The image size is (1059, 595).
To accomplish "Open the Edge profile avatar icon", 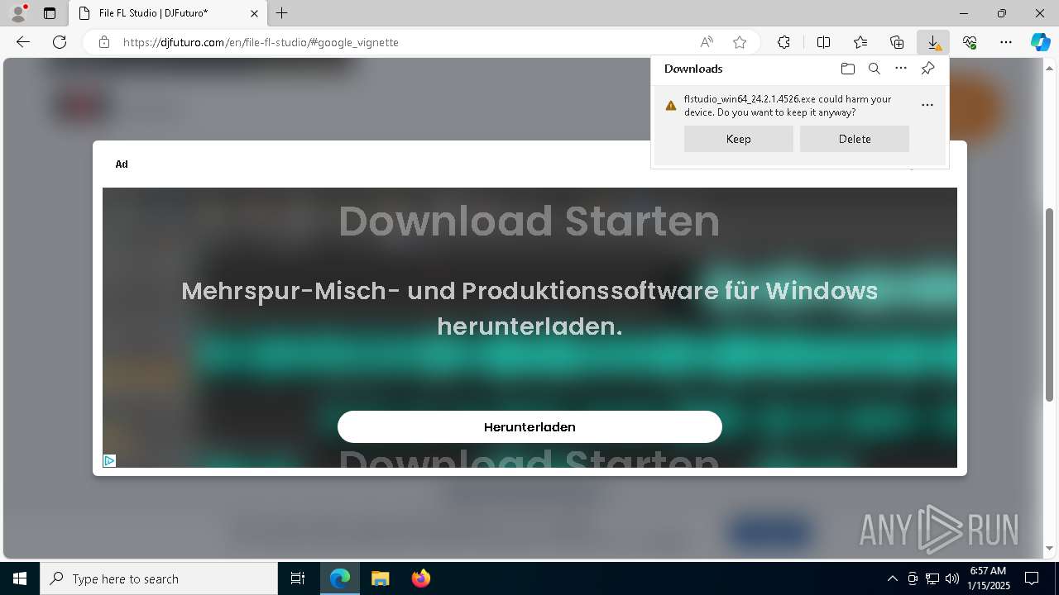I will coord(18,13).
